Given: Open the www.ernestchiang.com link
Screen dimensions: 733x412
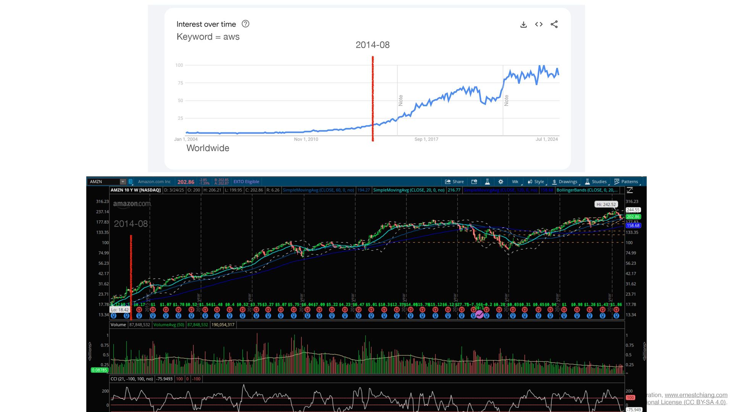Looking at the screenshot, I should [x=696, y=395].
